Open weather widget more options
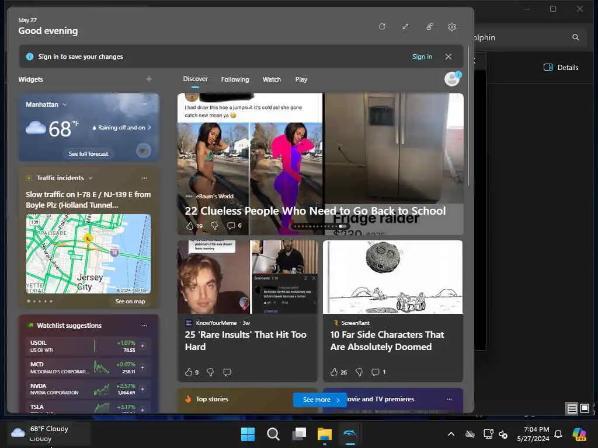 click(x=144, y=104)
